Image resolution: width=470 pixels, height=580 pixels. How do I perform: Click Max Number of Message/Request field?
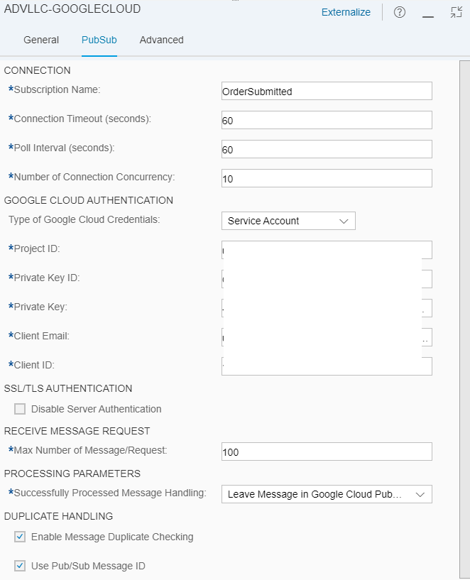point(326,452)
